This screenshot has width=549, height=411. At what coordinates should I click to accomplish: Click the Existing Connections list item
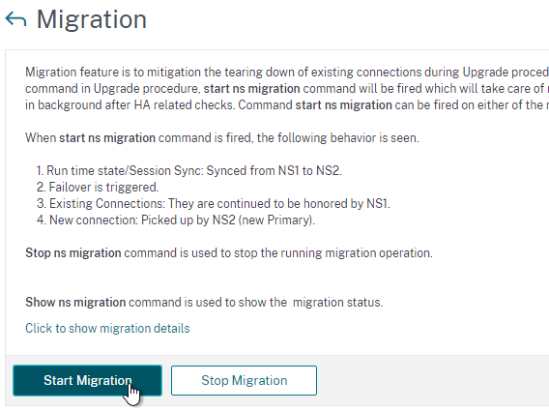click(x=214, y=204)
